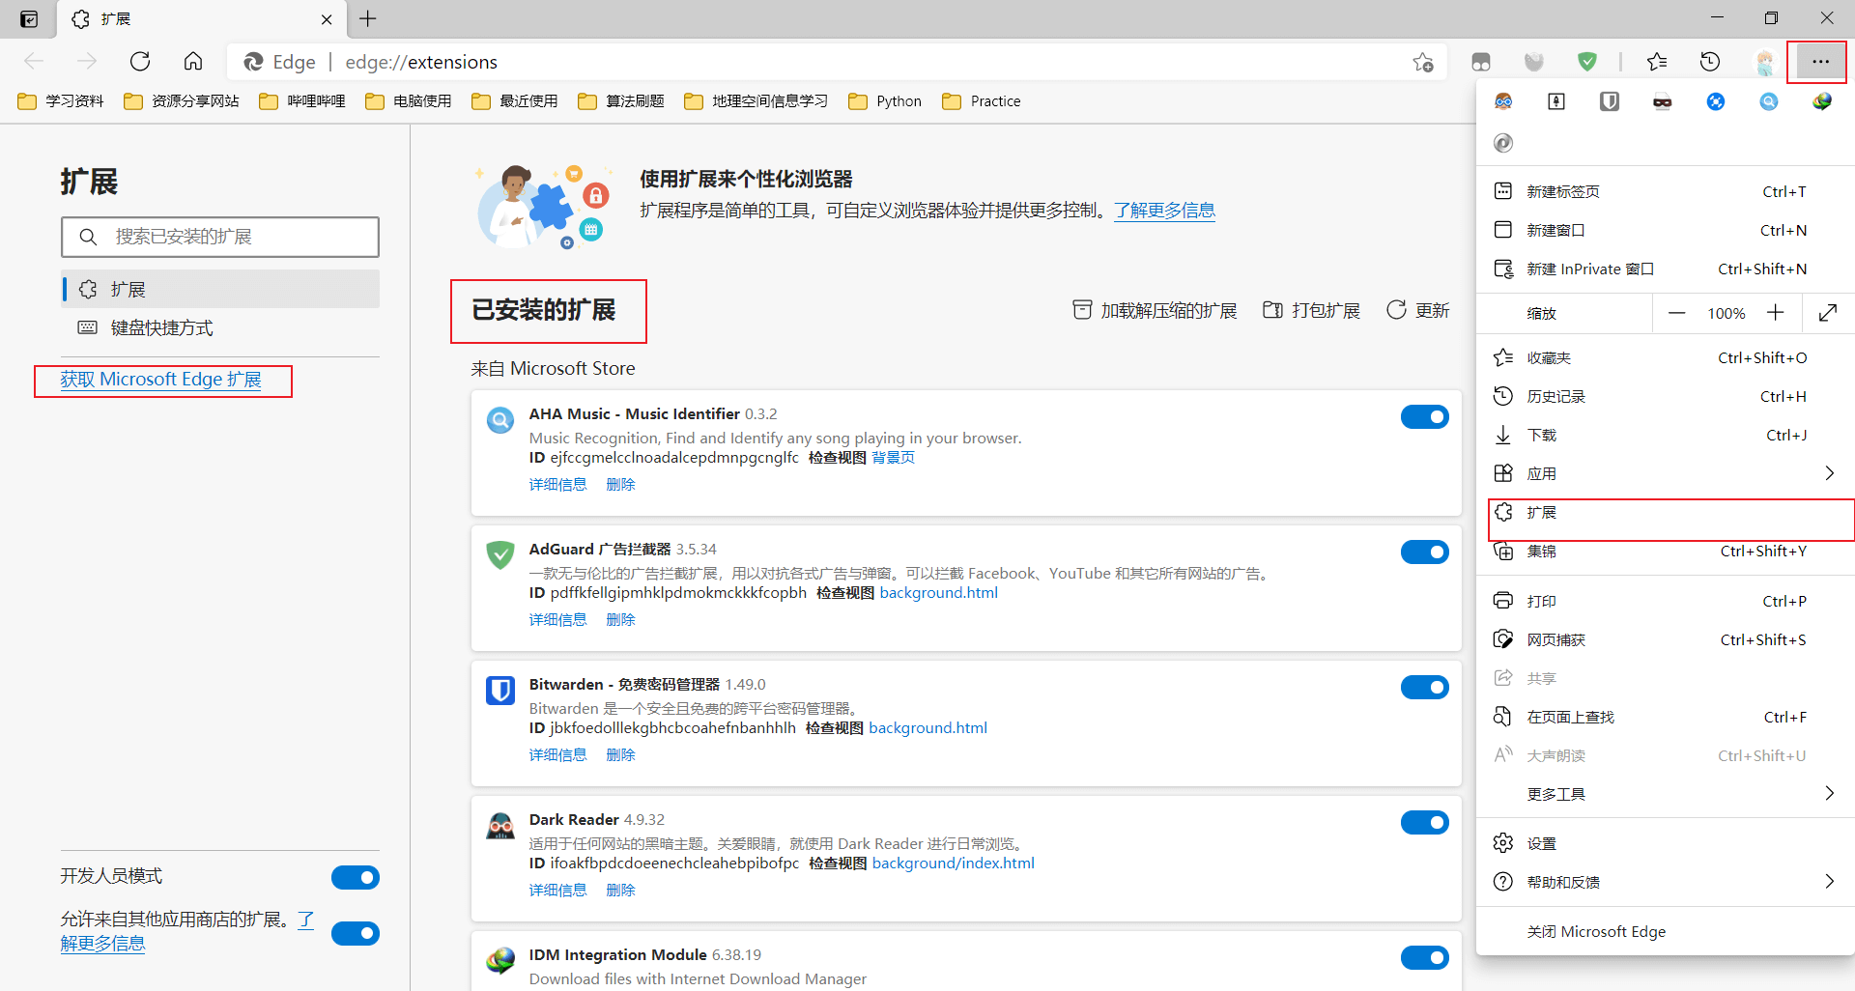The image size is (1855, 991).
Task: Open 历史记录 from the menu
Action: pos(1666,396)
